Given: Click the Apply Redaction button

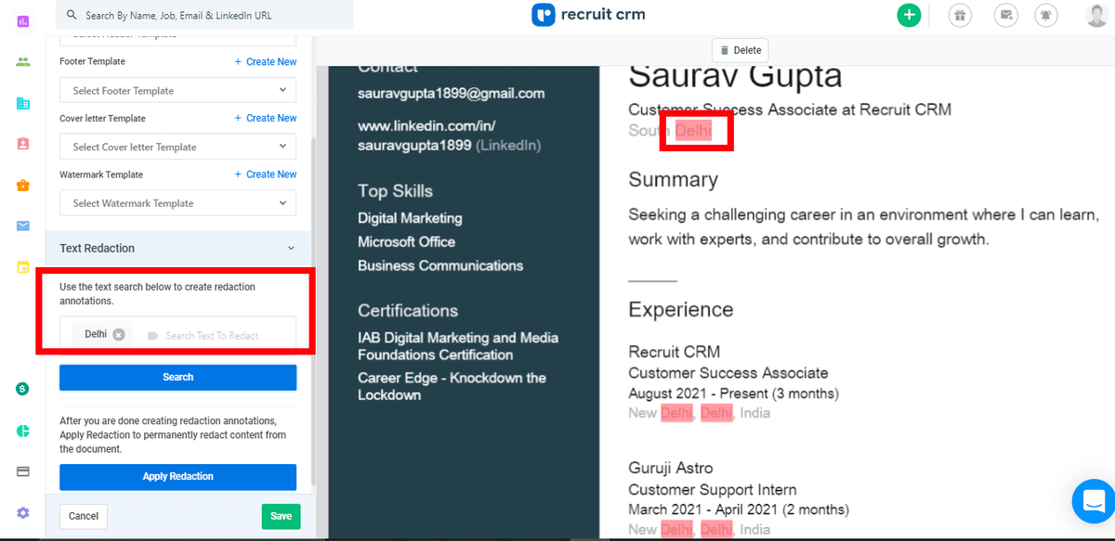Looking at the screenshot, I should click(x=177, y=477).
